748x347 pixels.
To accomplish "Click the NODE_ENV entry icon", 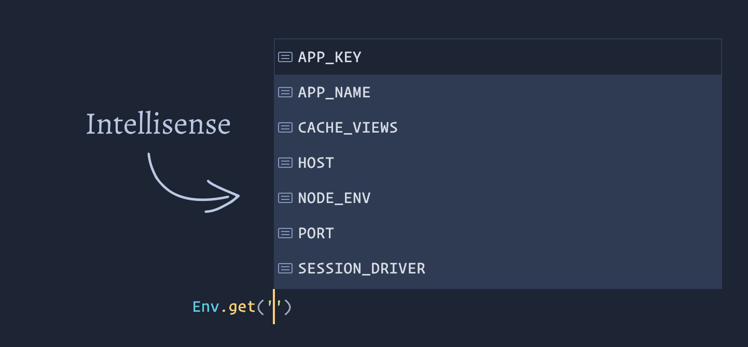I will pos(285,198).
